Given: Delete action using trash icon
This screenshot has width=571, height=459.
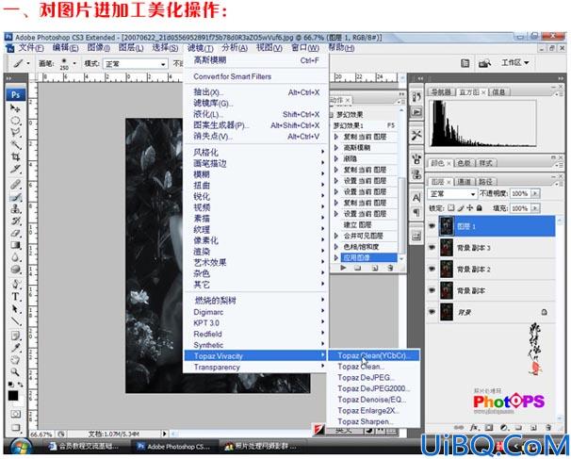Looking at the screenshot, I should click(x=390, y=268).
